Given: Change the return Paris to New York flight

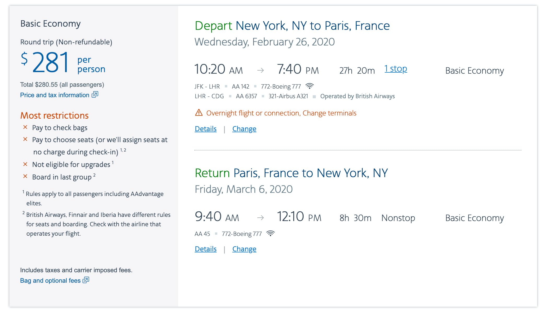Looking at the screenshot, I should coord(244,249).
